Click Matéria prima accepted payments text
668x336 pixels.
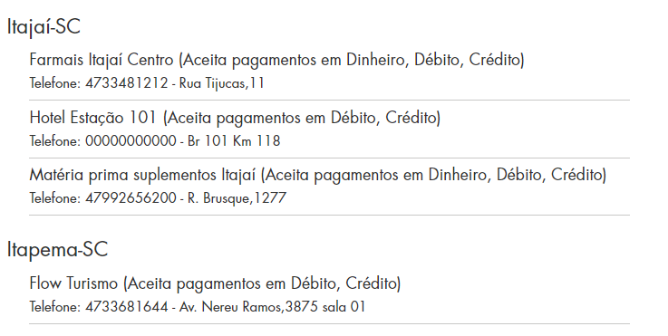coord(433,175)
